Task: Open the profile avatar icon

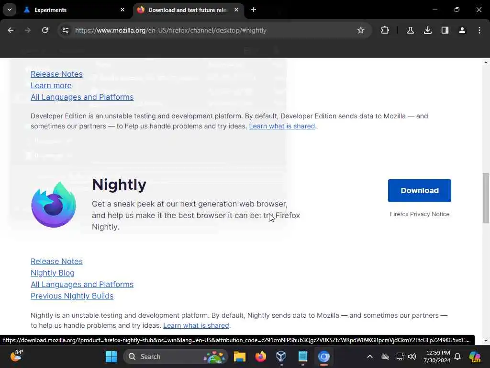Action: coord(462,30)
